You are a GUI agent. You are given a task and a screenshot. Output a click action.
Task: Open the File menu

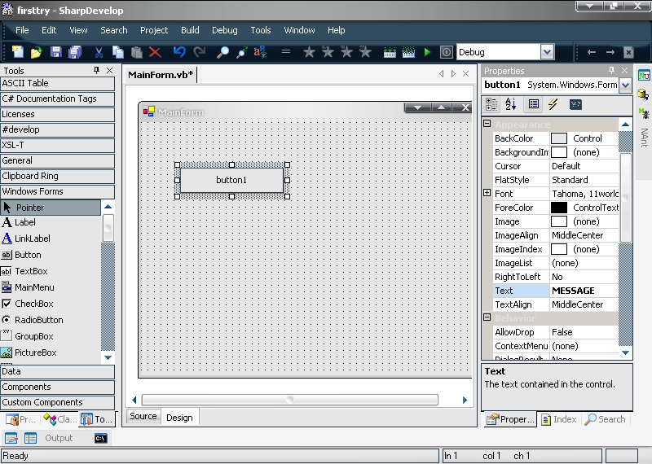(x=22, y=30)
